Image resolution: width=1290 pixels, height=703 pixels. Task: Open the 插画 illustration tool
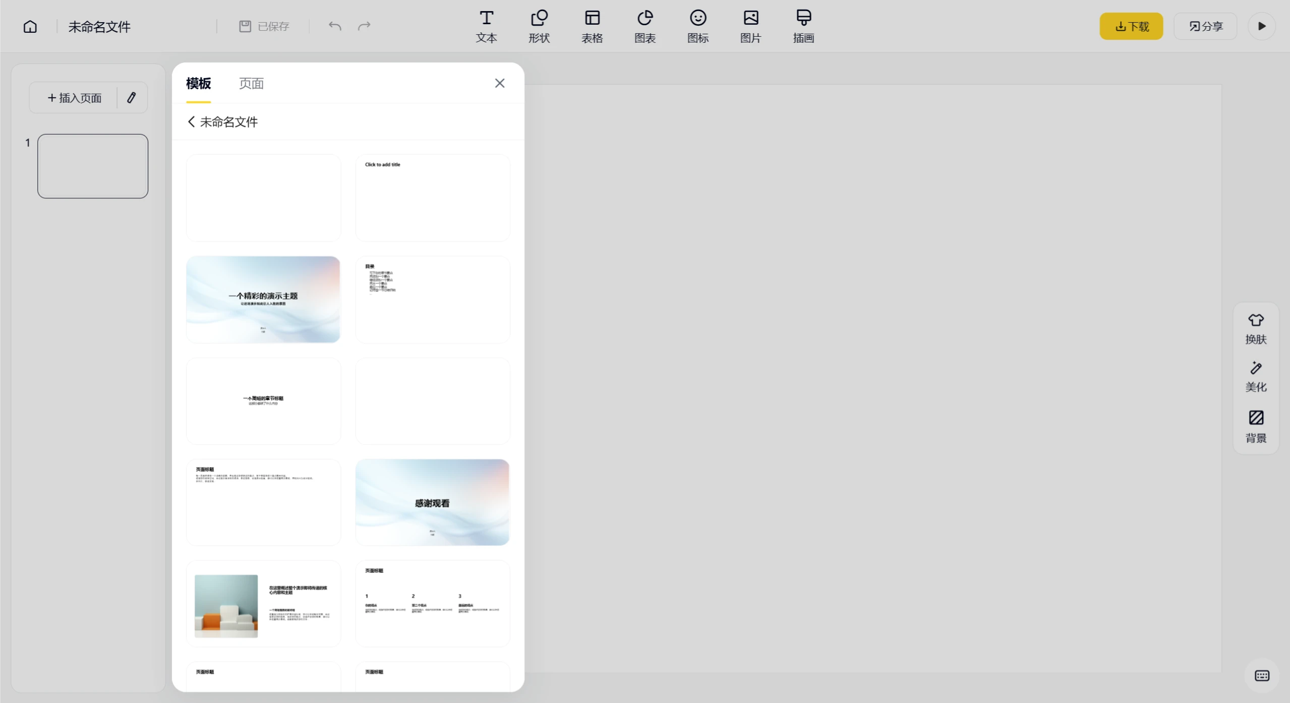tap(803, 26)
